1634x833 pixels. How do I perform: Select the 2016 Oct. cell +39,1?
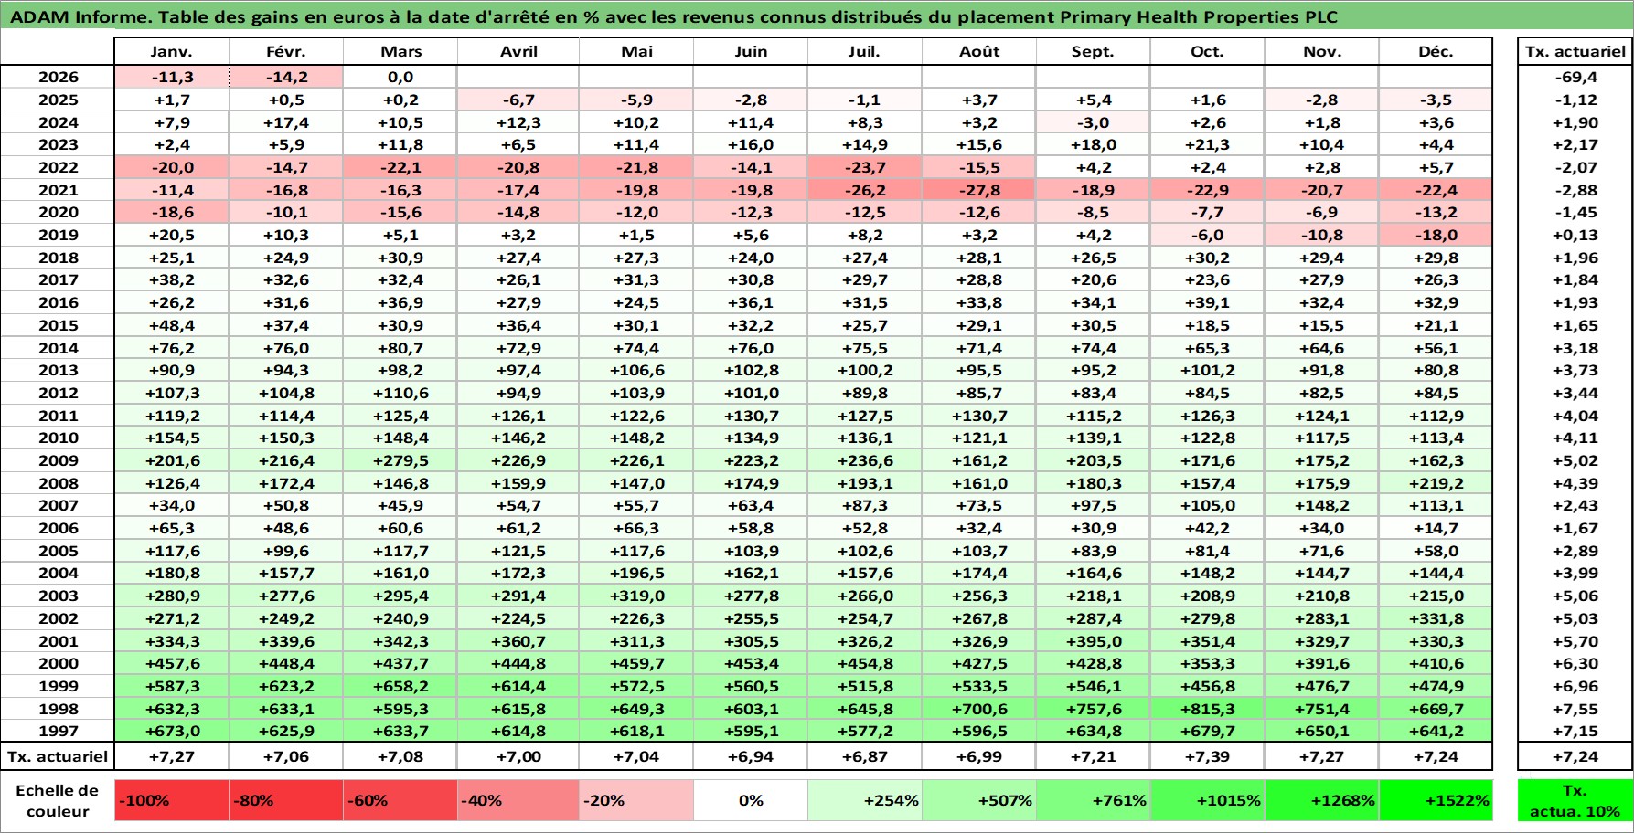tap(1208, 302)
